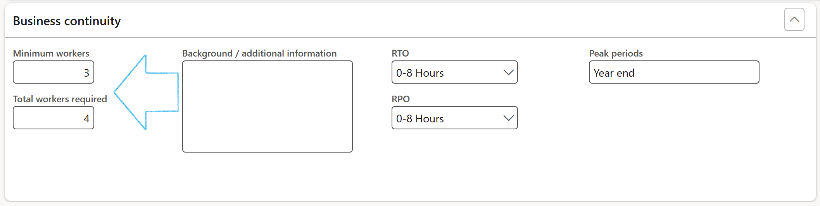Click the Business continuity header title
This screenshot has width=820, height=206.
[67, 21]
